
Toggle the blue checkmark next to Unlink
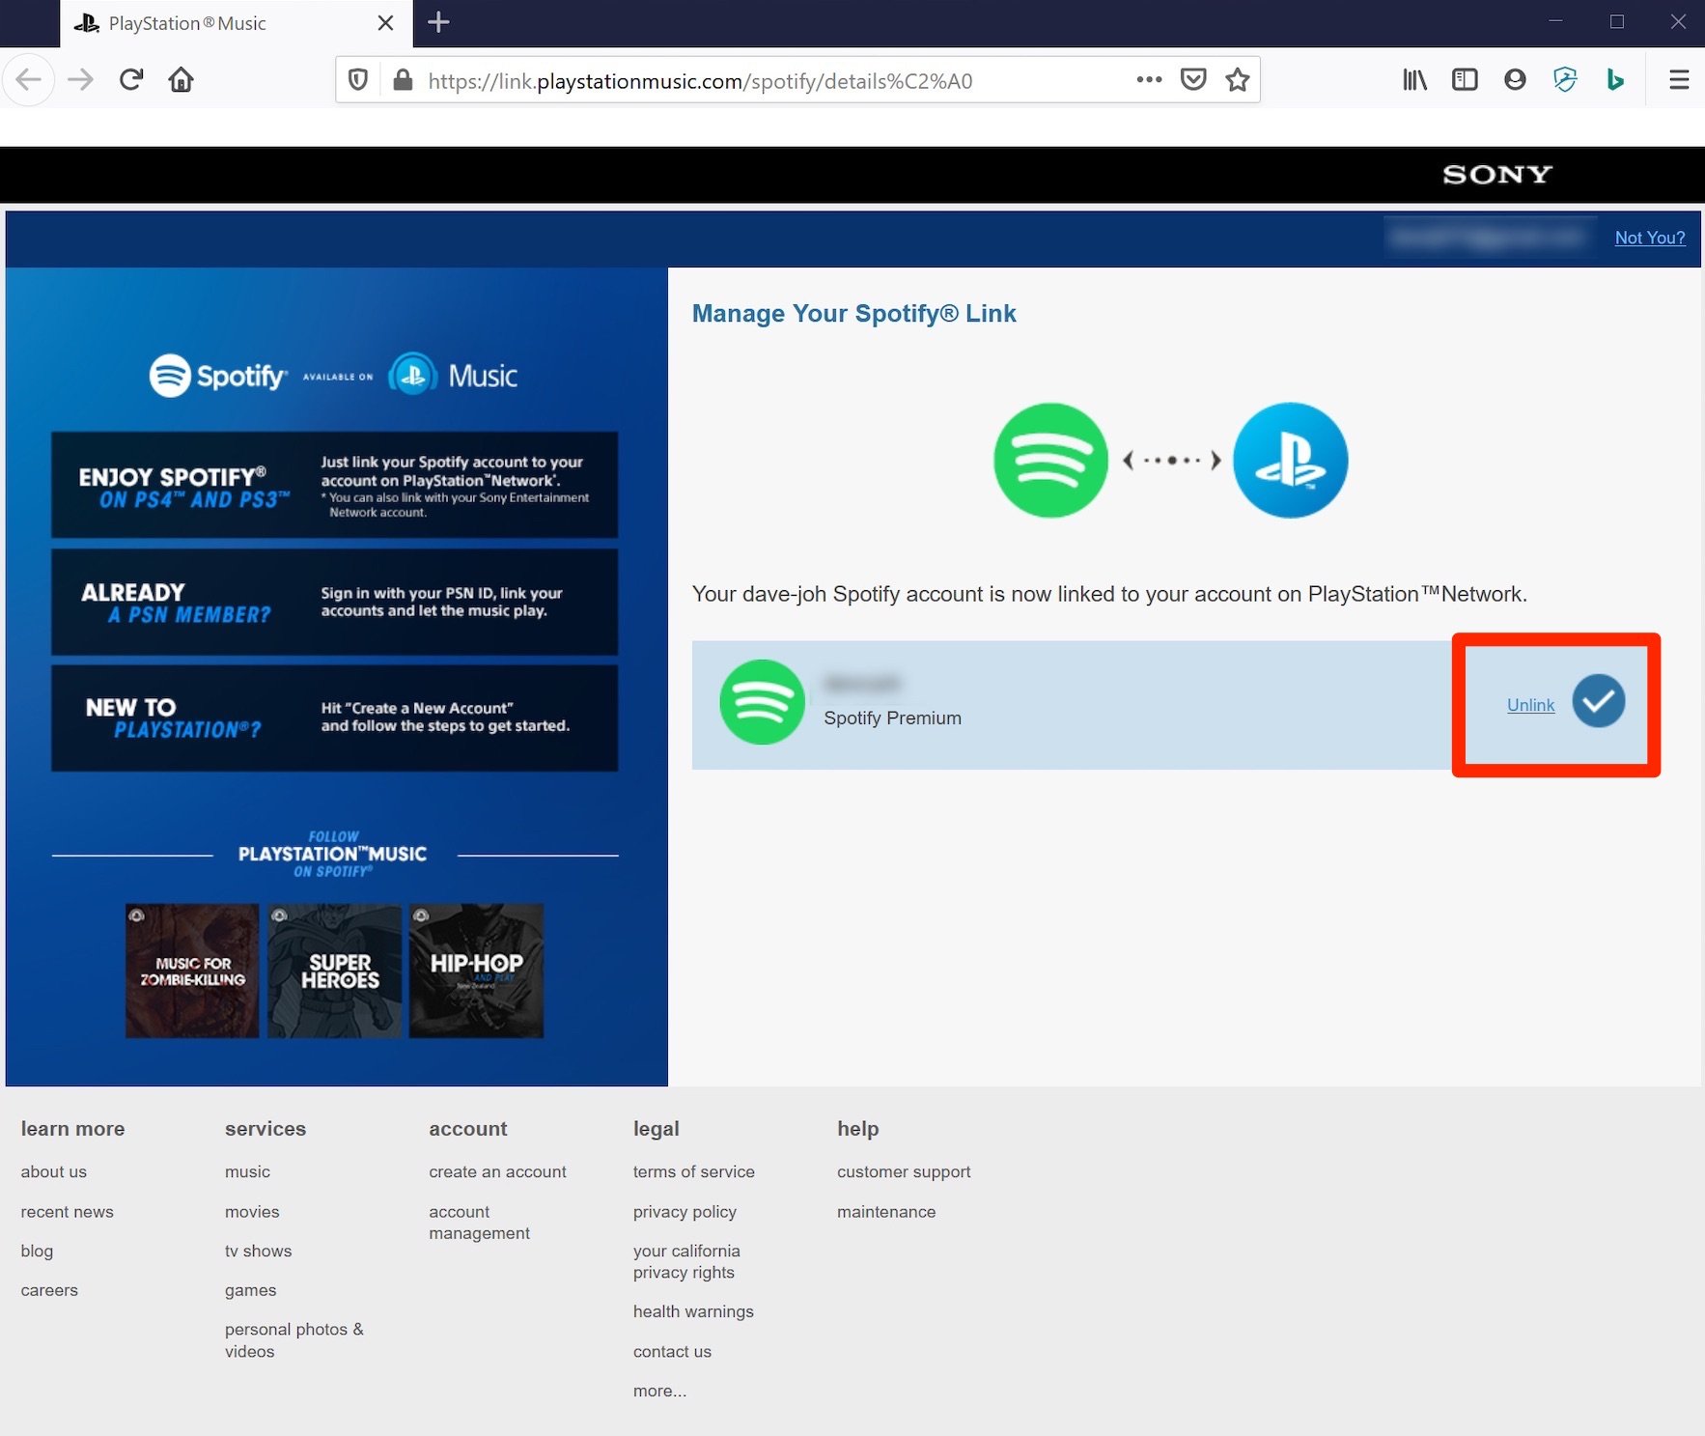1598,702
